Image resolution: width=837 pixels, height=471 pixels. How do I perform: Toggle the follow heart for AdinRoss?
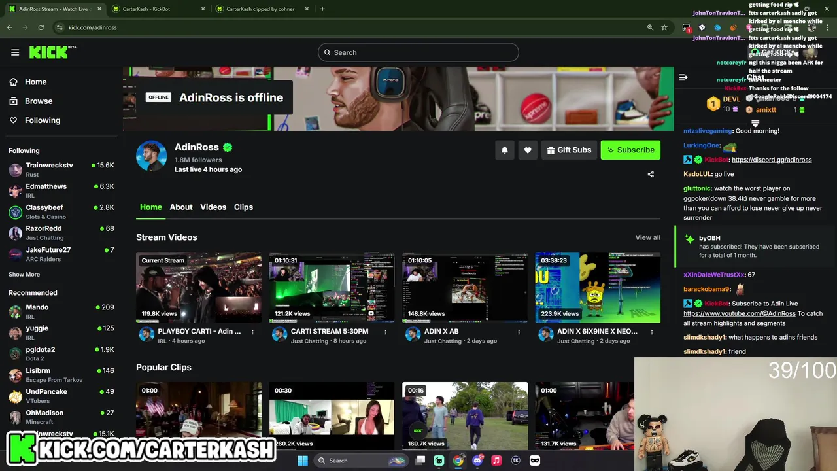(x=528, y=150)
